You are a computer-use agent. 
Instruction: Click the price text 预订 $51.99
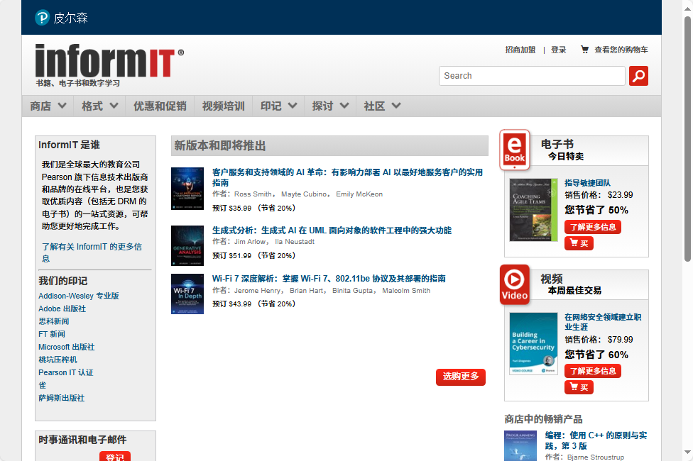(x=232, y=255)
